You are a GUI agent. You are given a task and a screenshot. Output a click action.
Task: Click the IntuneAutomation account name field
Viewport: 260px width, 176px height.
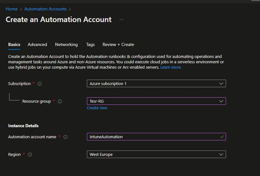(156, 137)
